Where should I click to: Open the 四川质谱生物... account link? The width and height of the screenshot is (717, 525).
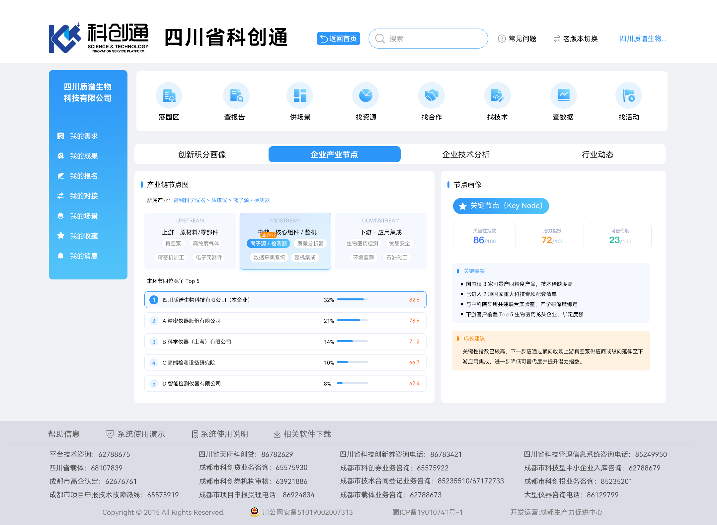pos(643,39)
